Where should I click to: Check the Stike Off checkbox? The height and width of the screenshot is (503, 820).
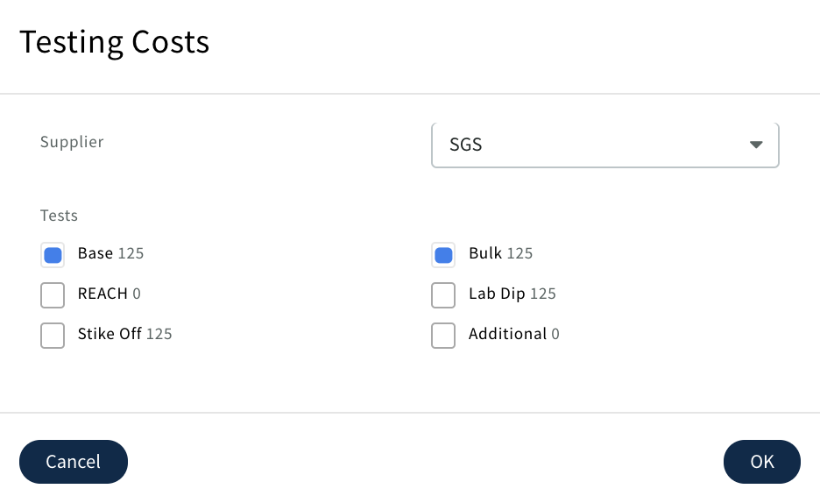click(53, 336)
